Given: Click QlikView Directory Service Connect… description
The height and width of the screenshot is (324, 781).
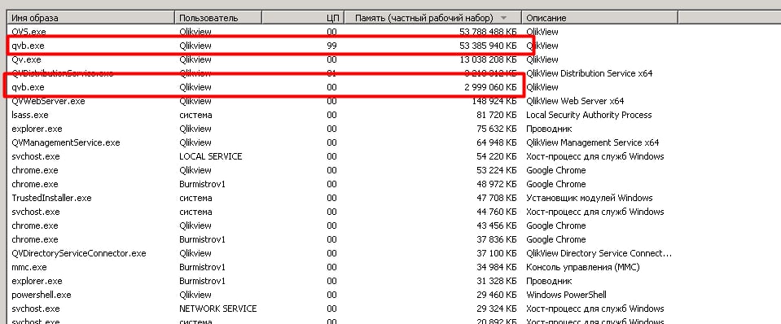Looking at the screenshot, I should pos(599,253).
